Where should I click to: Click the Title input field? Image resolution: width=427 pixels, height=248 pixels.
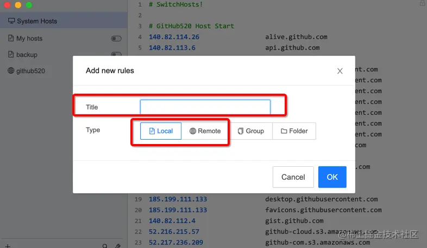point(205,107)
